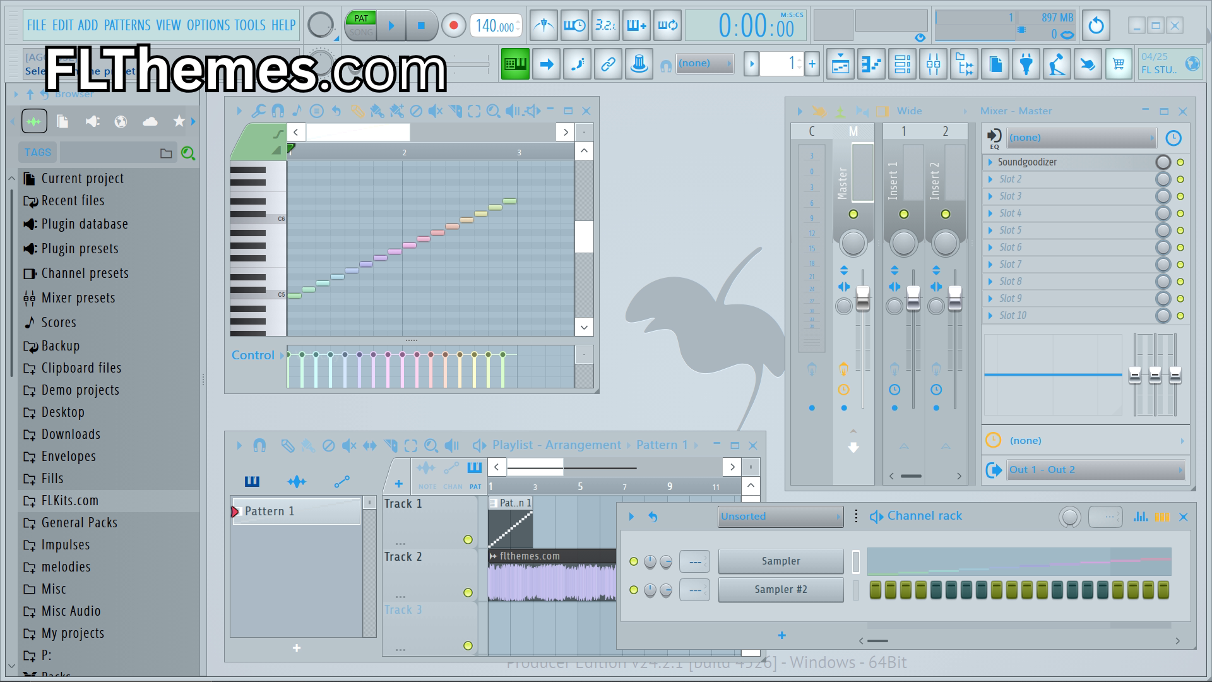Open the Mixer view icon in toolbar
This screenshot has width=1212, height=682.
tap(933, 64)
